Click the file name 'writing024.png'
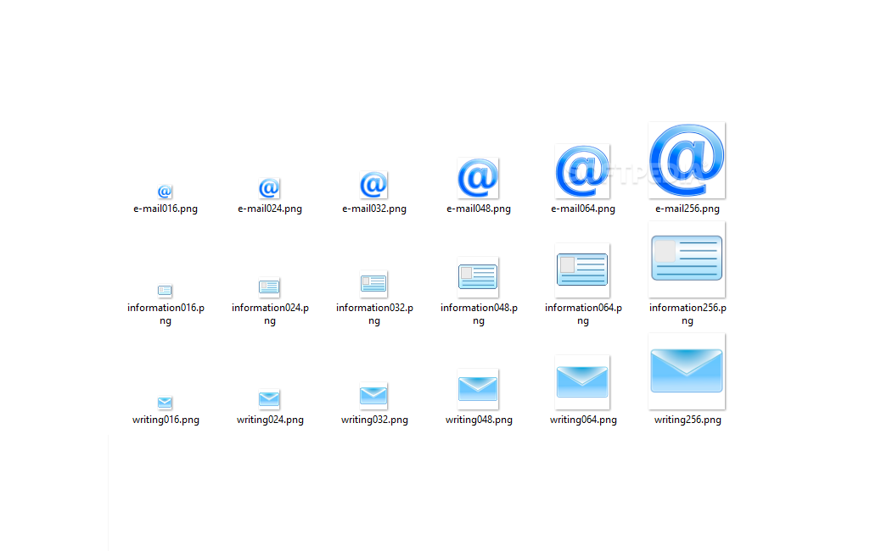The image size is (870, 551). (x=270, y=420)
